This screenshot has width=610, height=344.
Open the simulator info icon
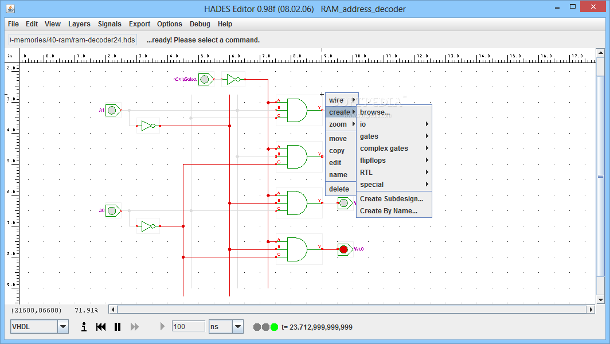pyautogui.click(x=84, y=327)
